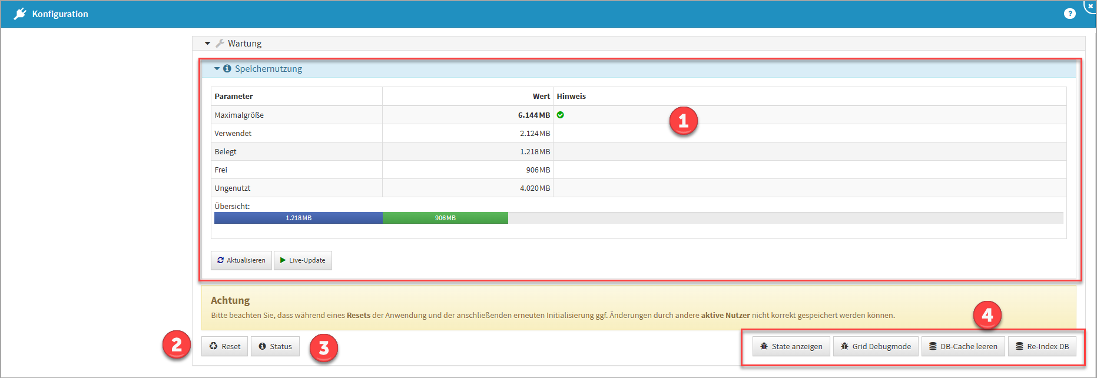Image resolution: width=1097 pixels, height=378 pixels.
Task: Click State anzeigen debug button
Action: (791, 347)
